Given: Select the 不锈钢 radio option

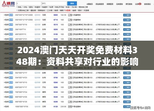Looking at the screenshot, I should pyautogui.click(x=83, y=10).
